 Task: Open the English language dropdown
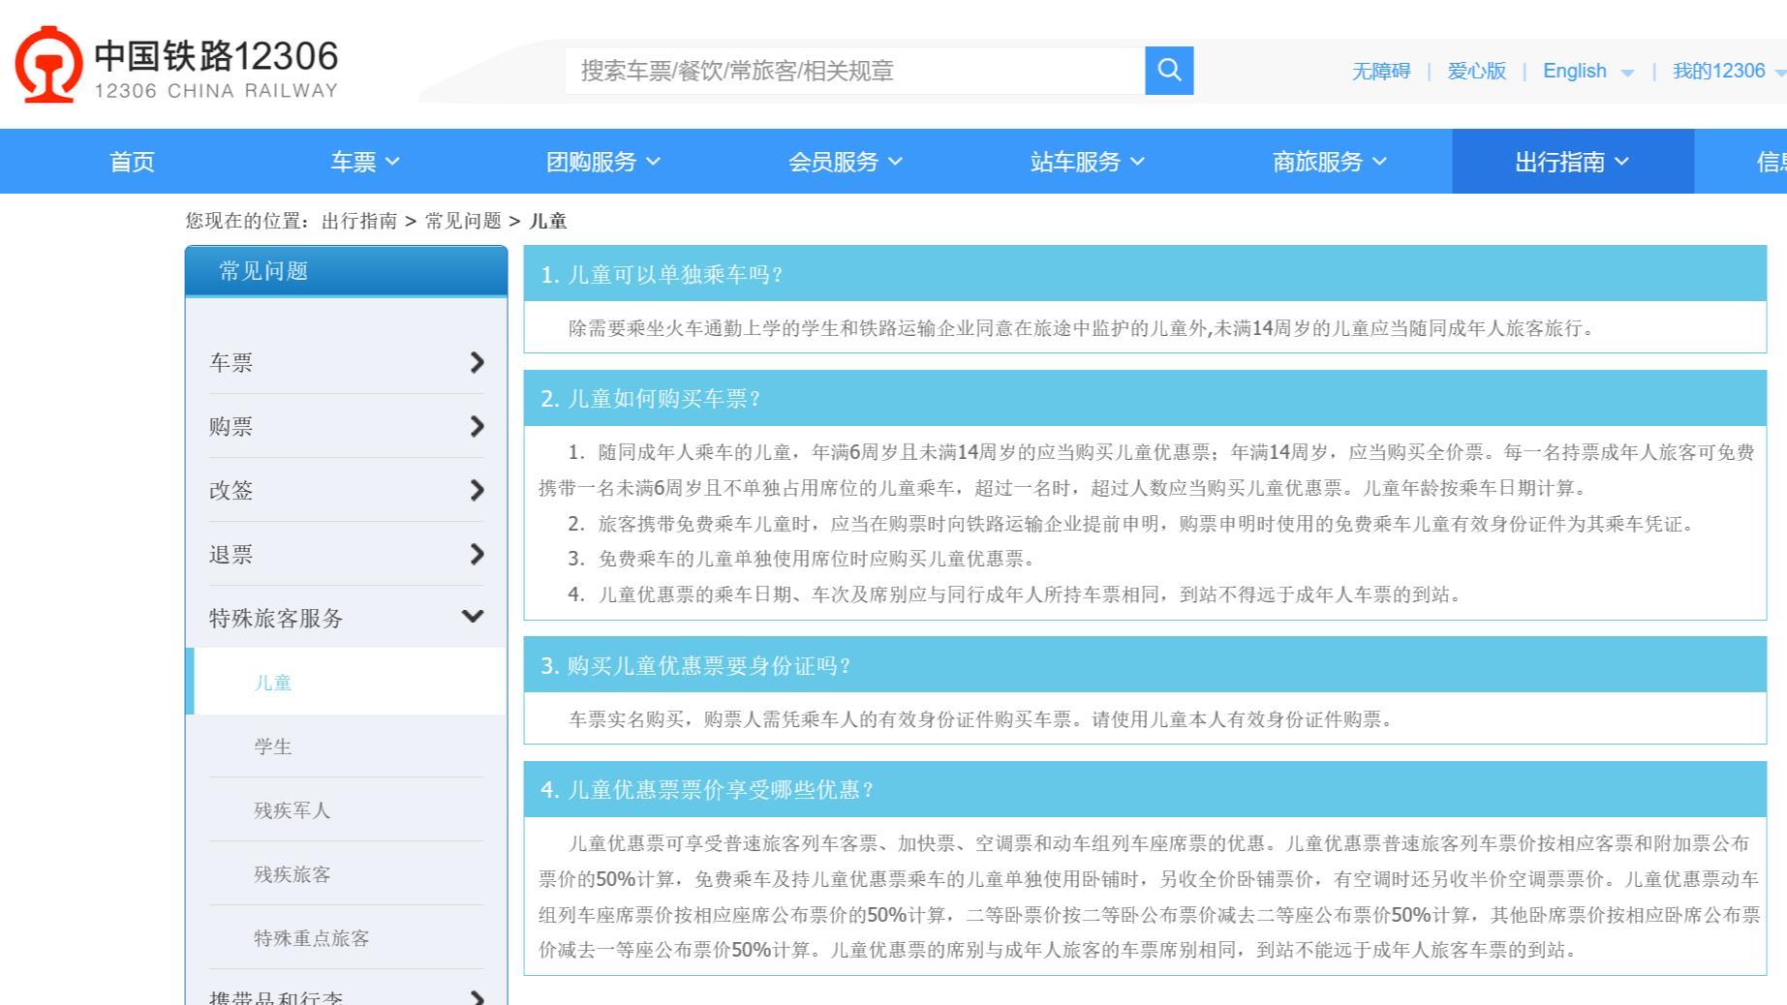[1587, 72]
